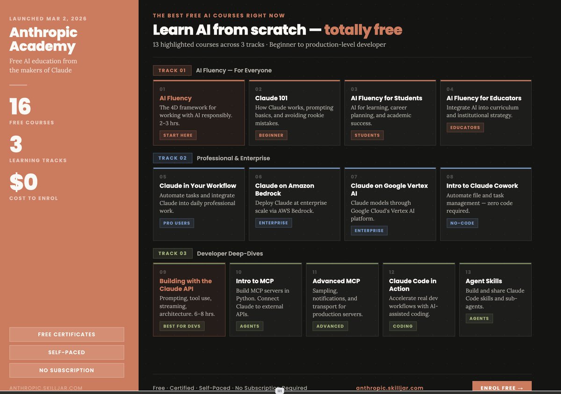This screenshot has width=561, height=394.
Task: Click the STUDENTS tag
Action: point(367,135)
